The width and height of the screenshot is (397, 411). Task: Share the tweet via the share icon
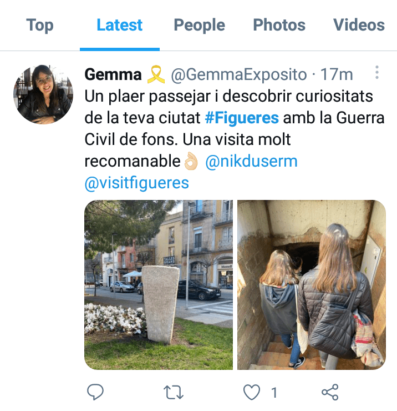click(330, 392)
